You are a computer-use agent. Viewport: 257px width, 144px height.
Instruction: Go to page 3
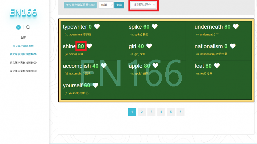(151, 112)
